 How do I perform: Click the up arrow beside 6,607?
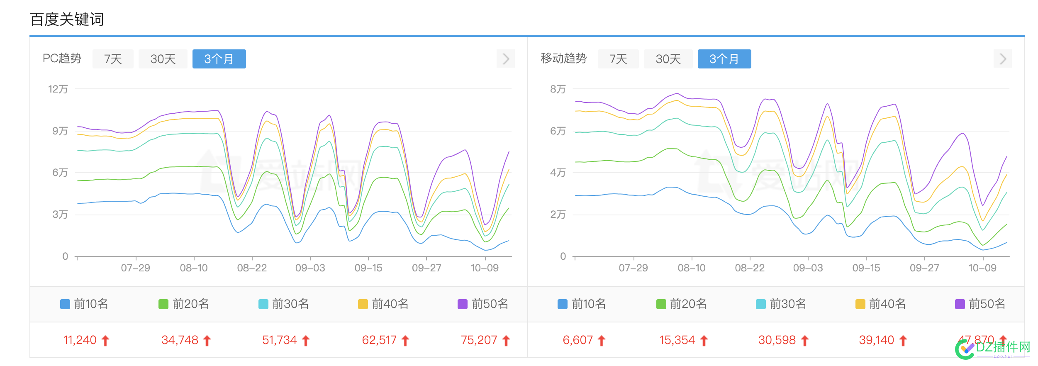click(602, 341)
